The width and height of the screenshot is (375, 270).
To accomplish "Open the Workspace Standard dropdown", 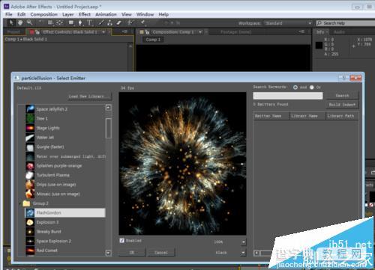I will click(288, 23).
